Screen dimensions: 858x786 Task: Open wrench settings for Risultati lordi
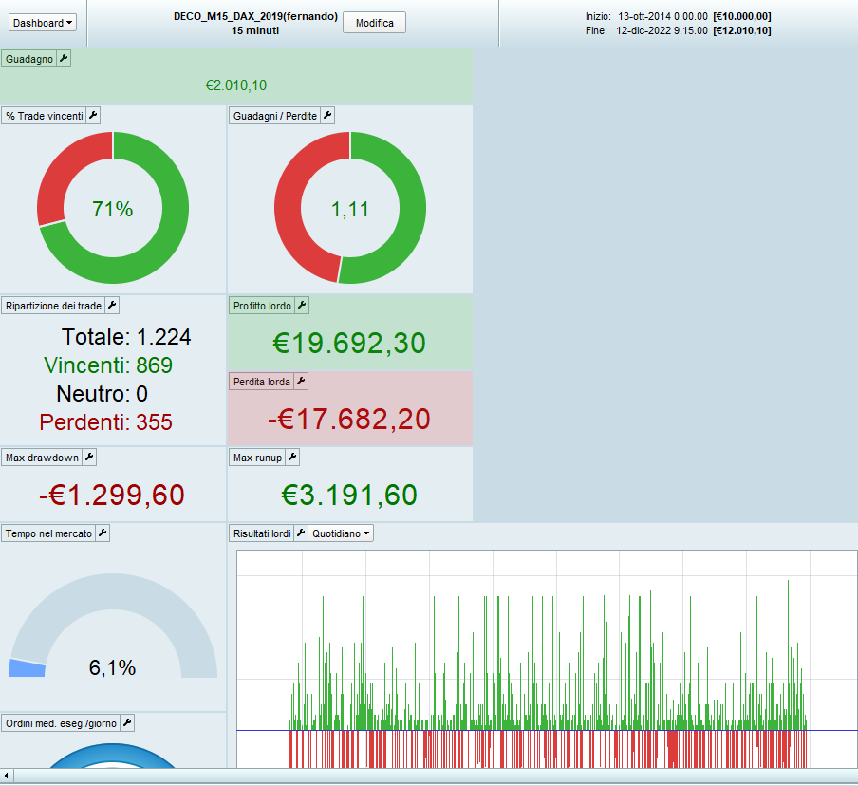[x=301, y=533]
